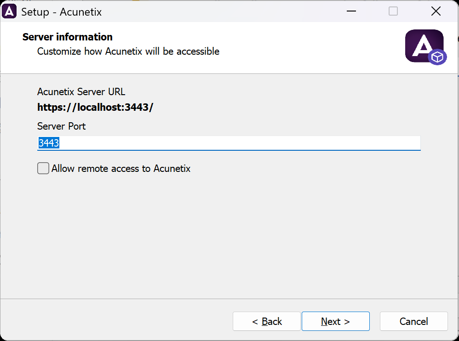Enable 'Allow remote access to Acunetix'
Image resolution: width=459 pixels, height=341 pixels.
click(x=43, y=168)
